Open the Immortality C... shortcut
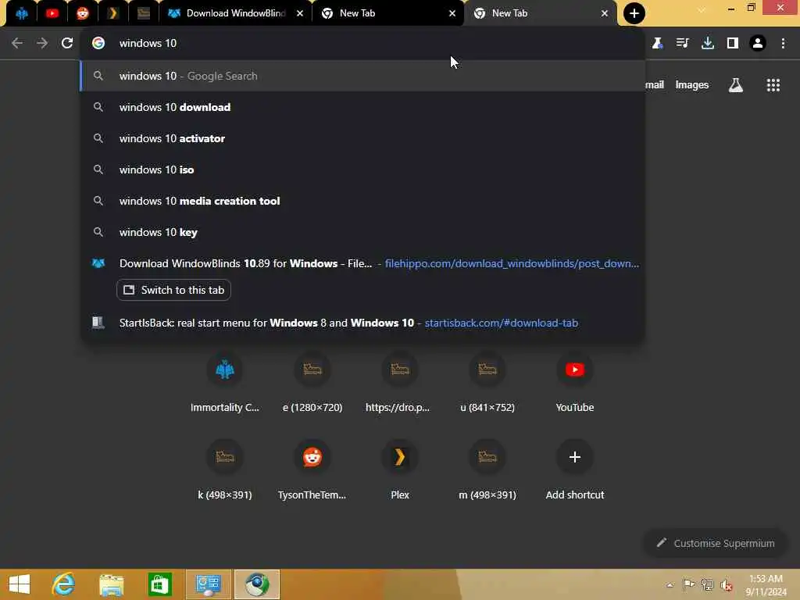800x600 pixels. (x=224, y=382)
